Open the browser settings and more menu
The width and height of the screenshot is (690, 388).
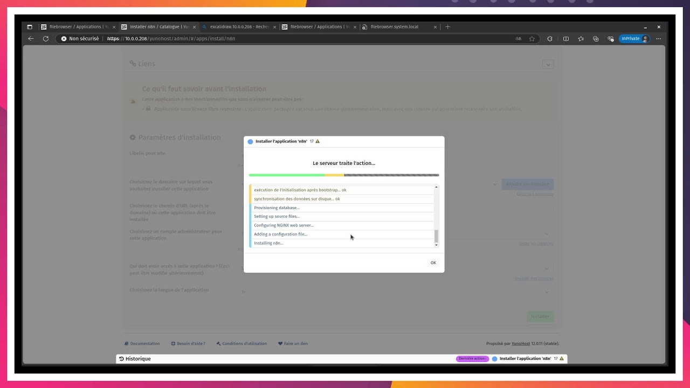659,39
